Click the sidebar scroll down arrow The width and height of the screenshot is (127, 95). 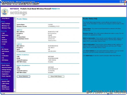coord(14,91)
